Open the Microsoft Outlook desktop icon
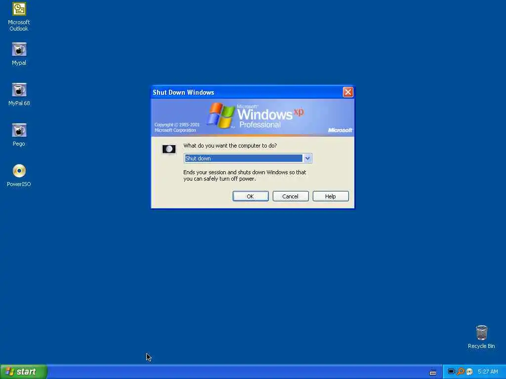This screenshot has height=379, width=506. [19, 17]
